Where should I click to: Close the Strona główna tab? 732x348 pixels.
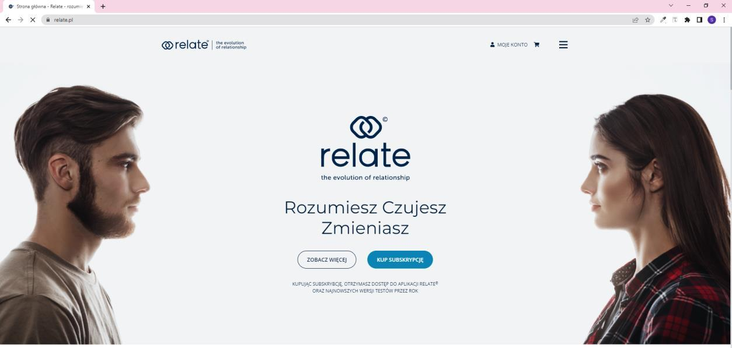pyautogui.click(x=89, y=6)
